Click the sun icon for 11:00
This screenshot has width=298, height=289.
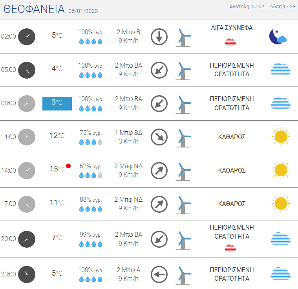point(281,137)
